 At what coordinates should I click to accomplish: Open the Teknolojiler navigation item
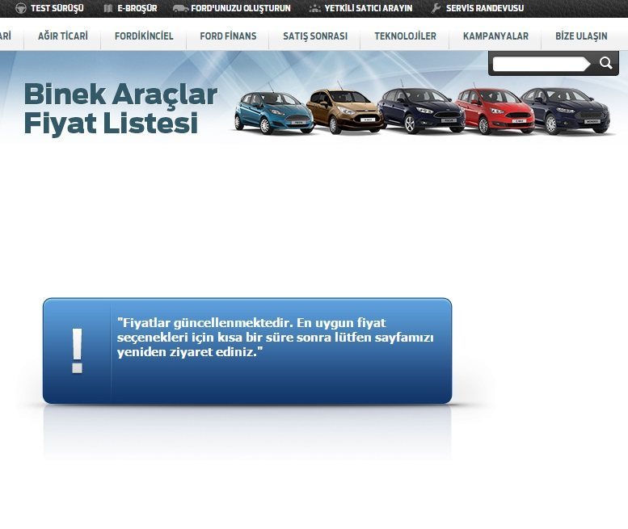click(405, 36)
